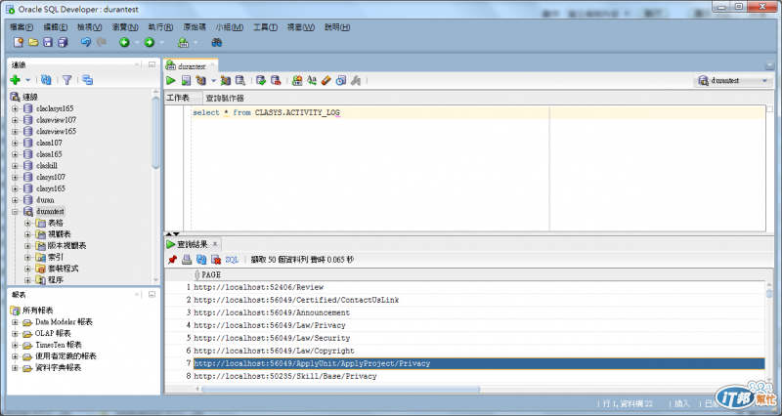782x416 pixels.
Task: Apply filter in connections panel
Action: coord(66,80)
